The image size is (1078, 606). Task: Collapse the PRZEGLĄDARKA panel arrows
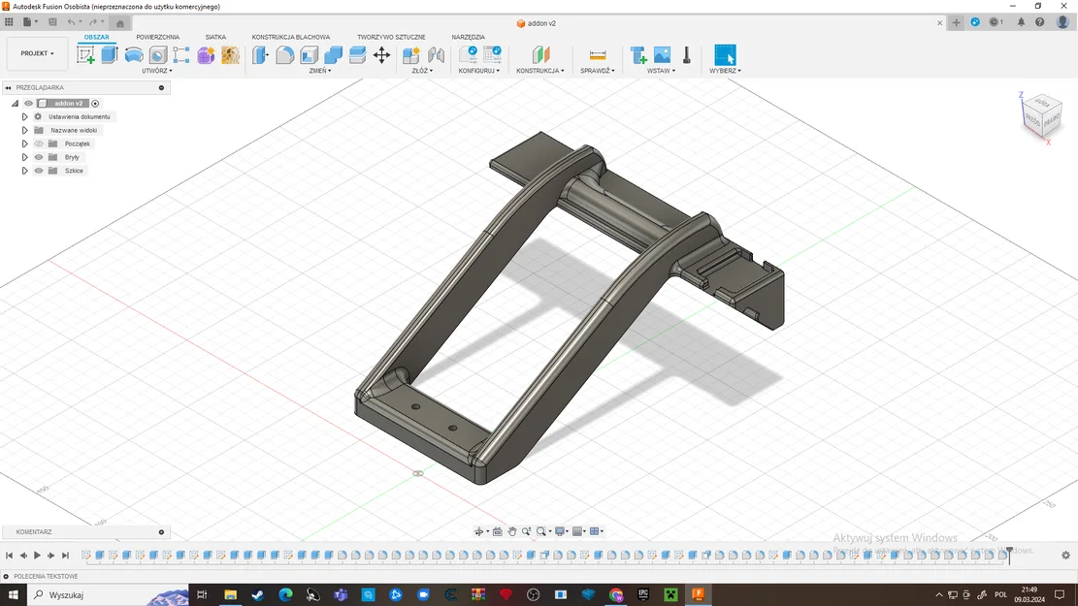(x=9, y=88)
